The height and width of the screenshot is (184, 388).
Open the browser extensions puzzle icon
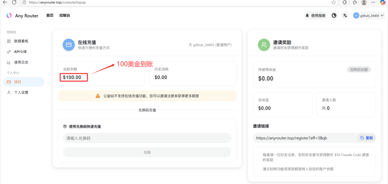pos(345,3)
